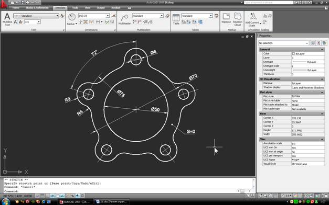Toggle sixth drafting mode button in status bar
329x205 pixels.
(62, 196)
